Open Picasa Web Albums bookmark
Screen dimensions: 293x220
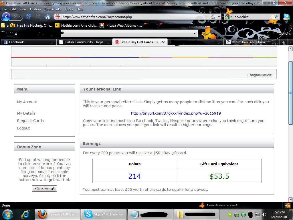click(121, 25)
